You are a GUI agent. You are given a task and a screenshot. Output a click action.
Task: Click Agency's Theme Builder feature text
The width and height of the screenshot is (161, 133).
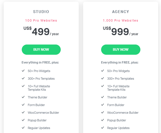click(117, 97)
